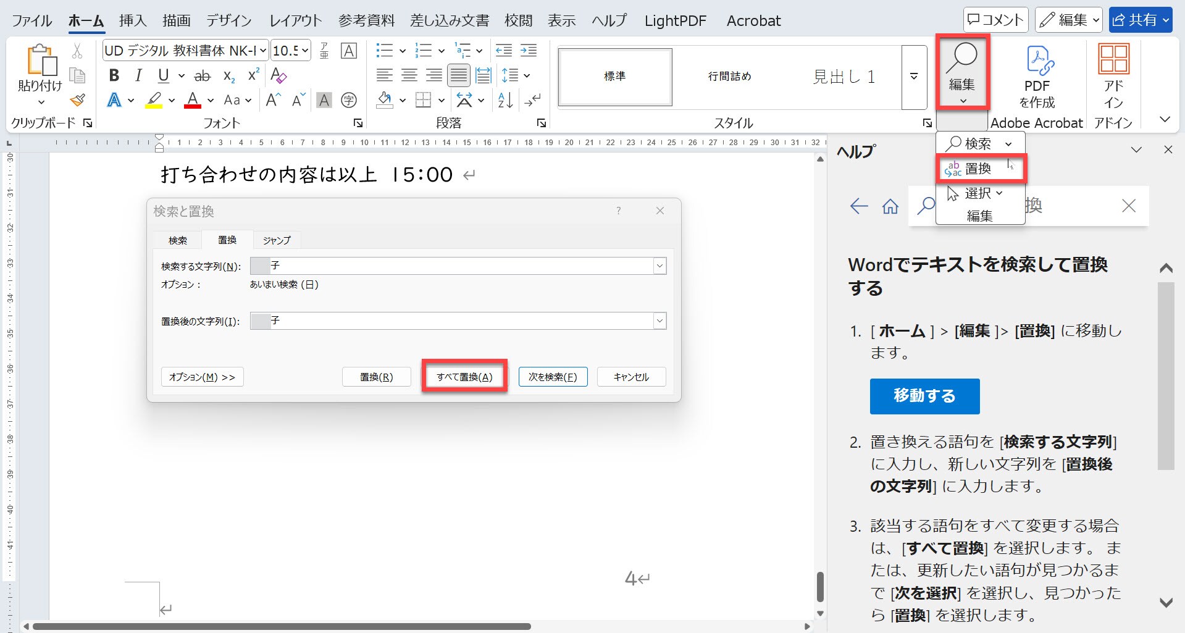Image resolution: width=1185 pixels, height=633 pixels.
Task: Click the blue 移動する button
Action: [924, 396]
